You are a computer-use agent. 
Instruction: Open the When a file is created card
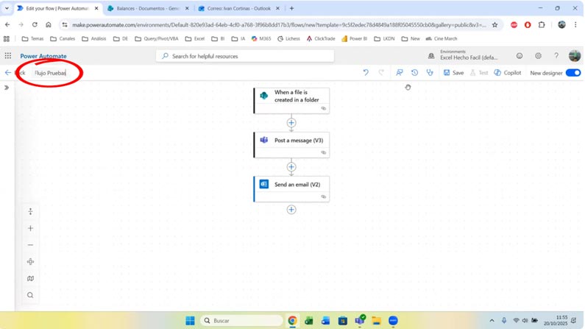[x=291, y=101]
